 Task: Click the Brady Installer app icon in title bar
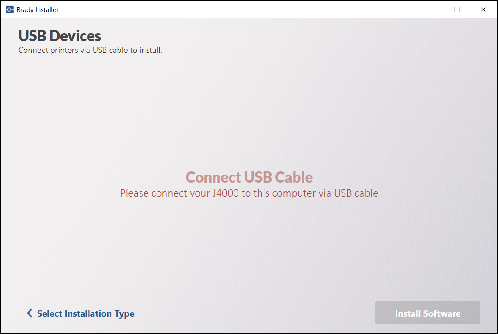point(10,9)
